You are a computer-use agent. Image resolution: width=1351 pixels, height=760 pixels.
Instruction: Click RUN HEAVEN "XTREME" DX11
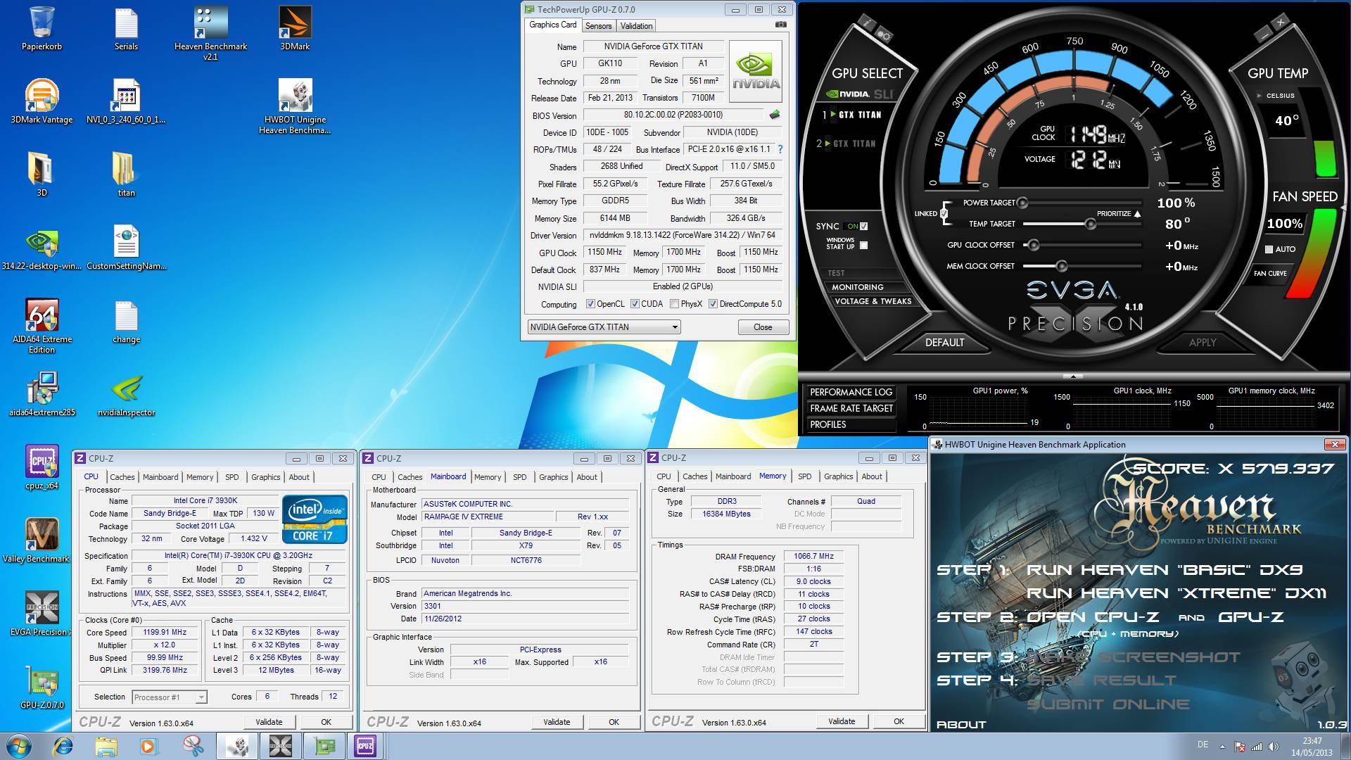1176,593
